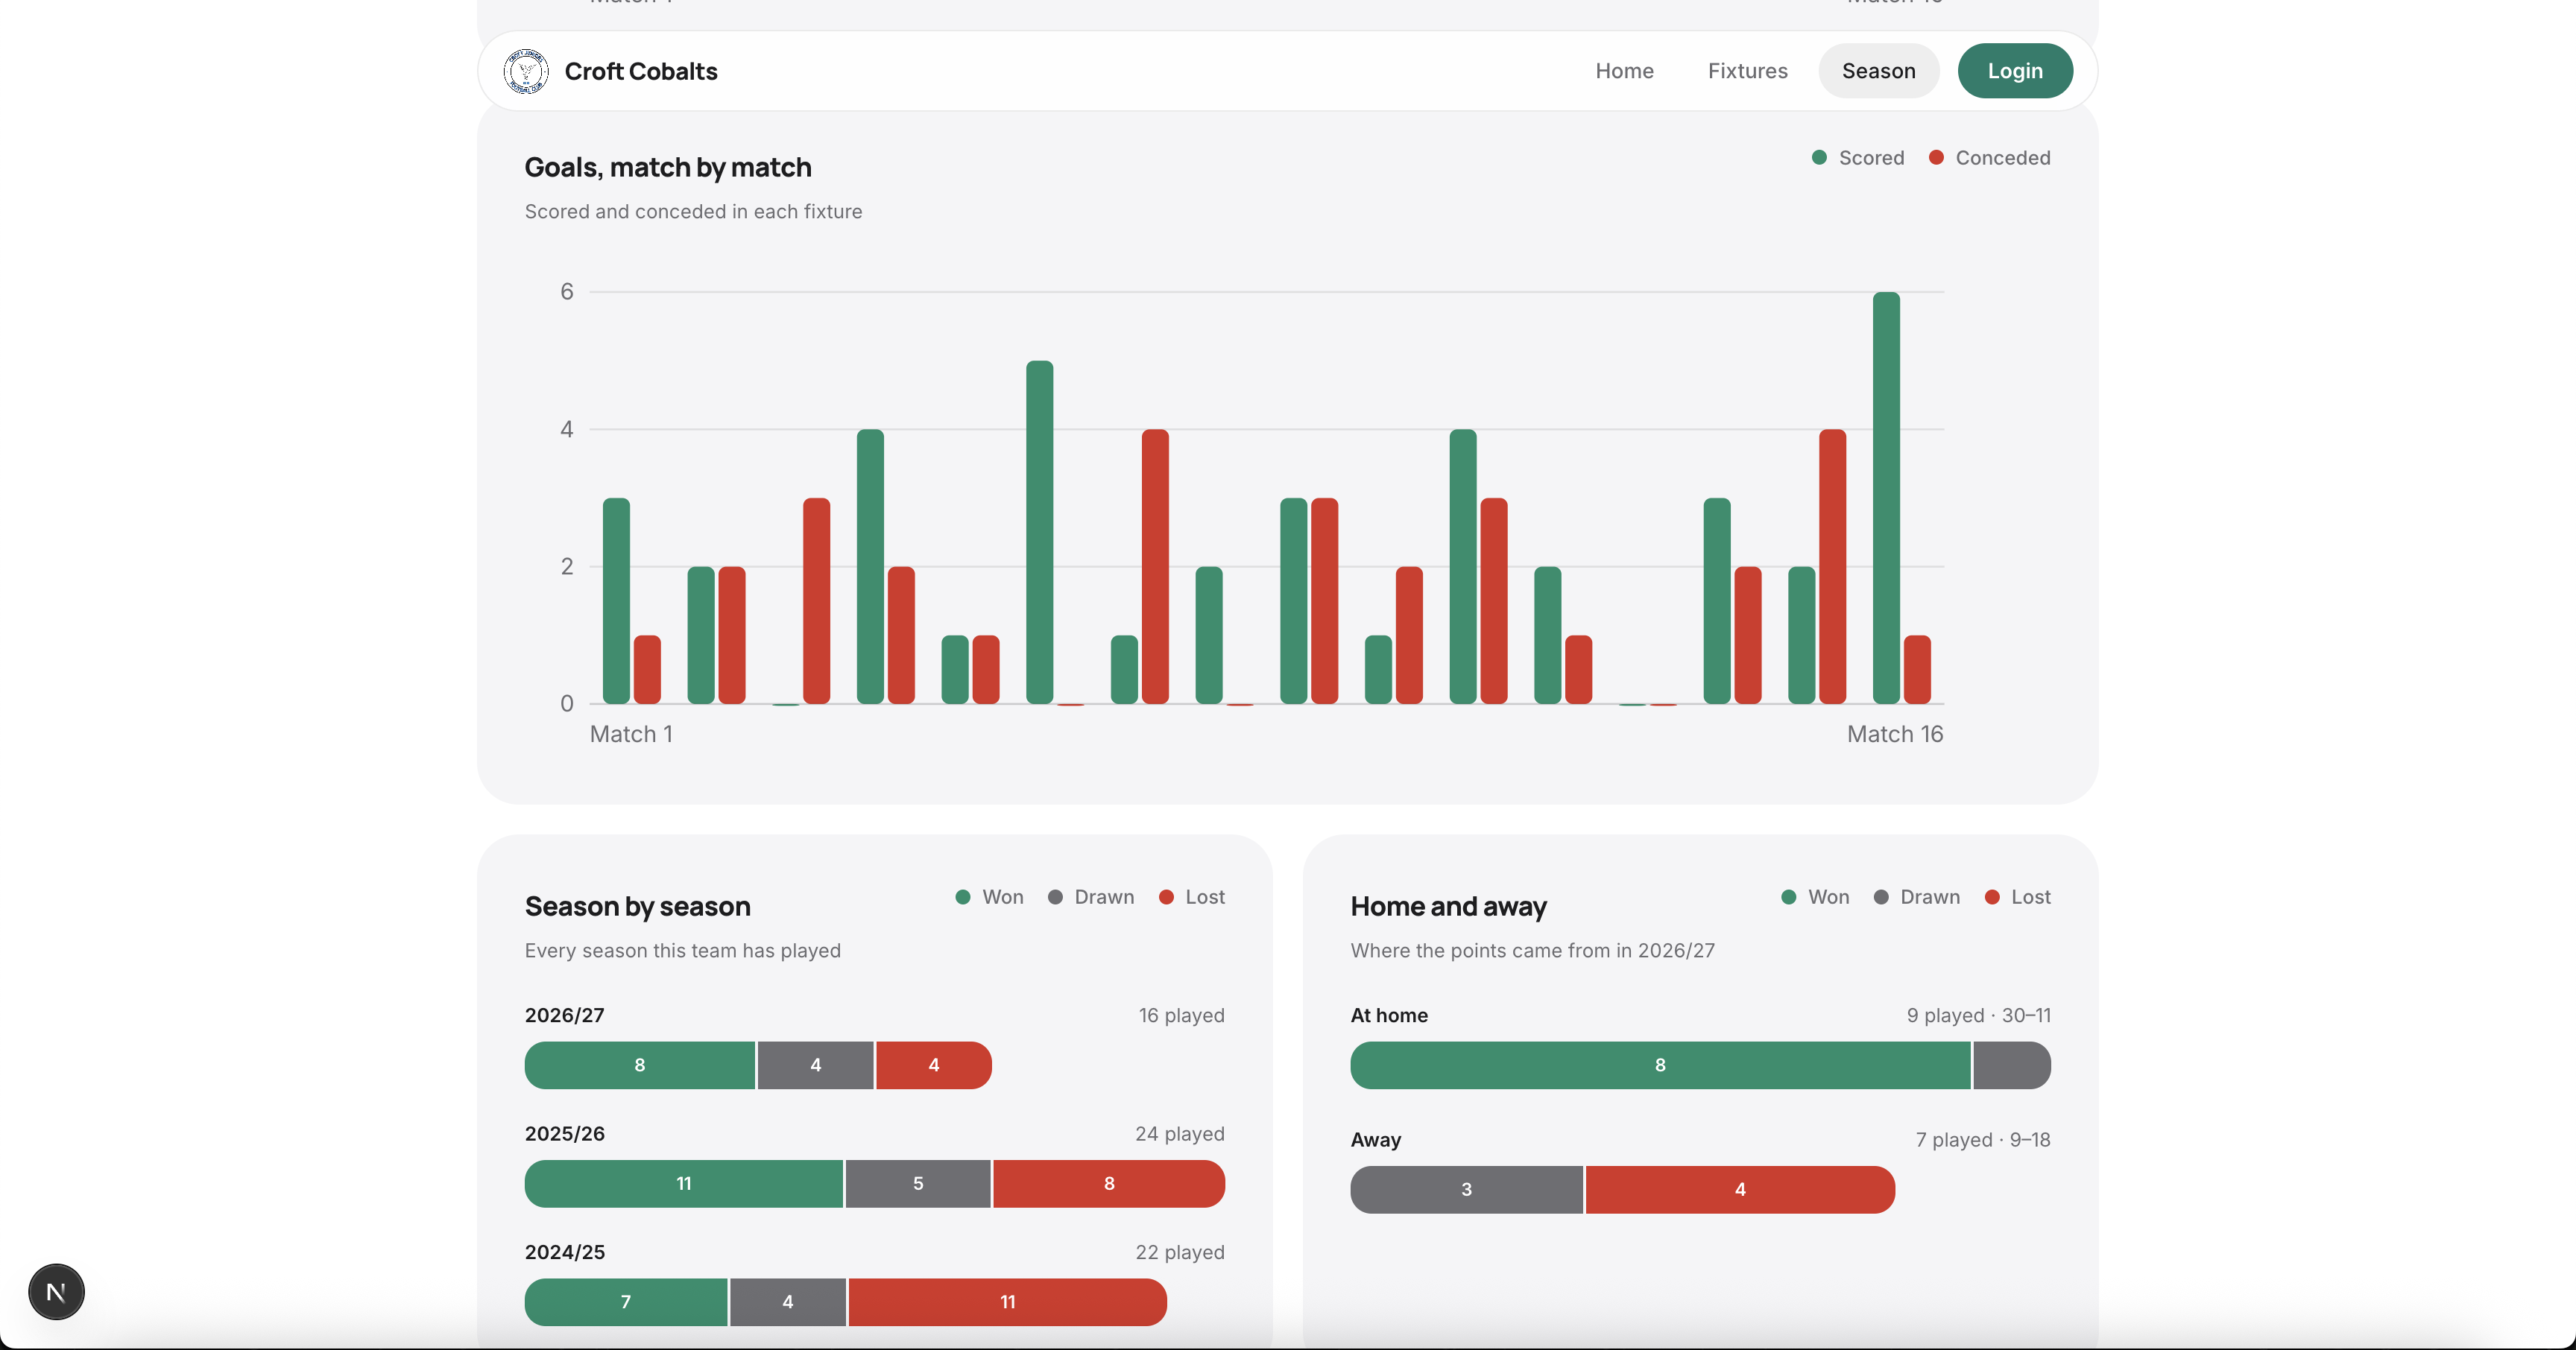Click the 2025/26 lost segment showing 8
2576x1350 pixels.
point(1109,1183)
